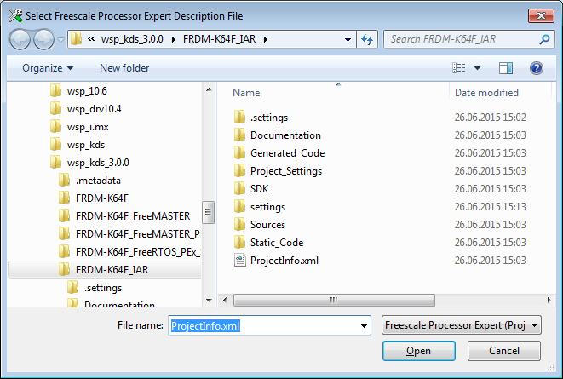
Task: Click the Change your view icon
Action: (460, 68)
